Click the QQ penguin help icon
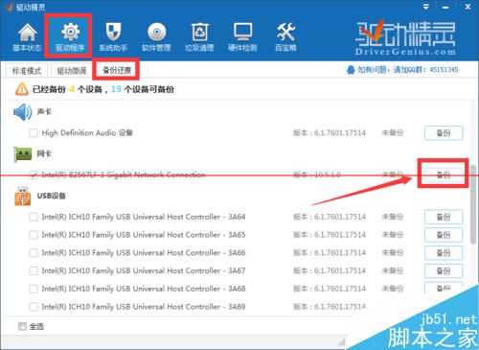The width and height of the screenshot is (479, 350). (351, 70)
